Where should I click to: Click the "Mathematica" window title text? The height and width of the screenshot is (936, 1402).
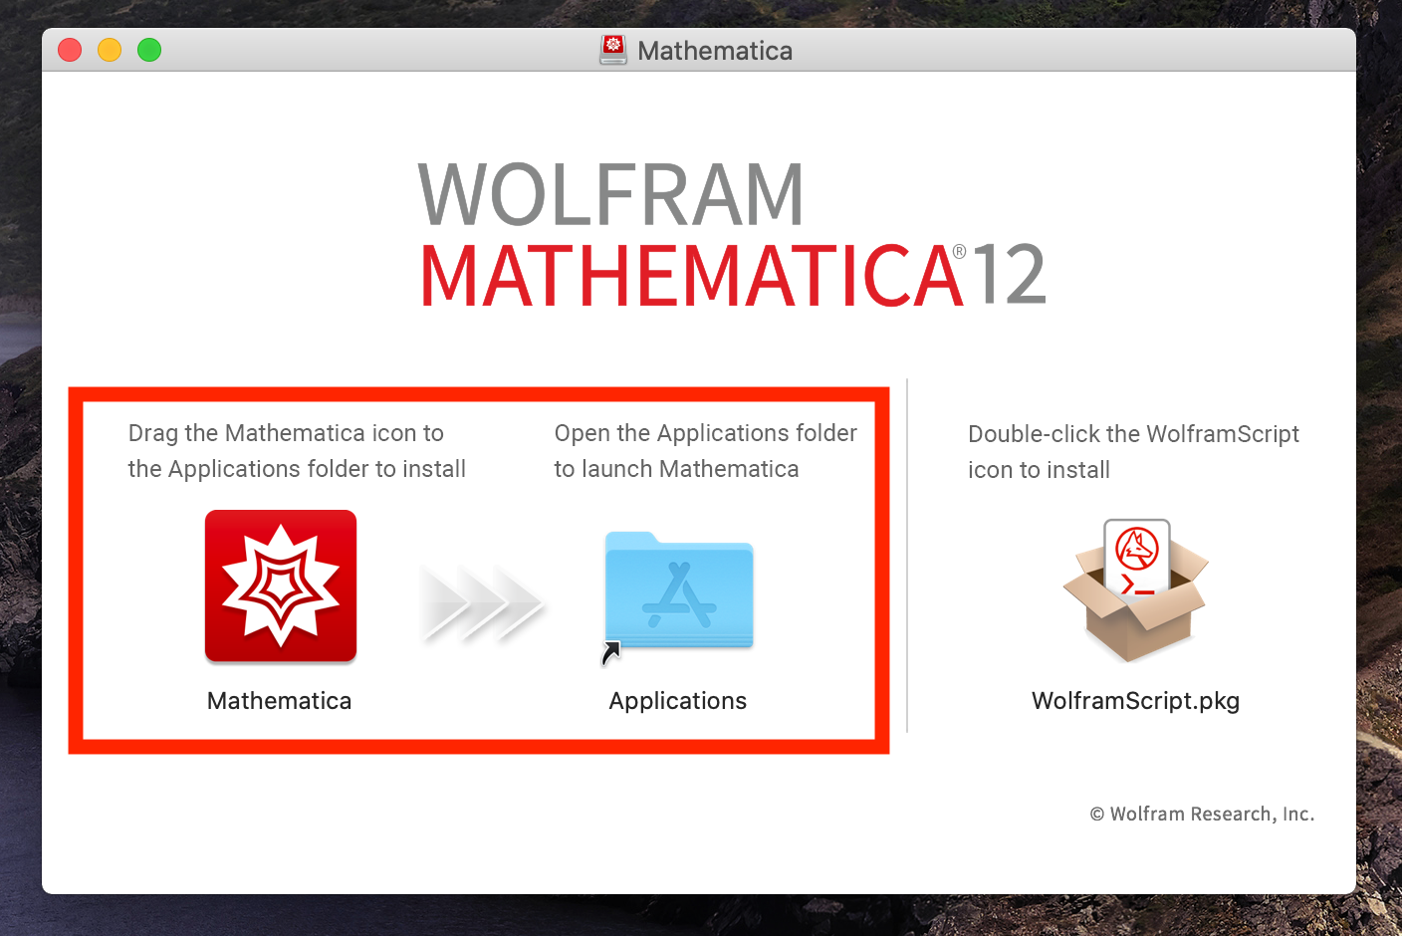[x=715, y=51]
